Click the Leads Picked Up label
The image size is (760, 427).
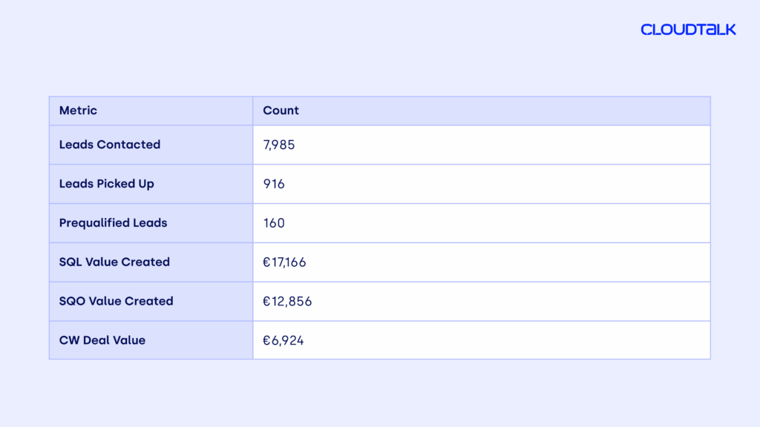coord(107,184)
